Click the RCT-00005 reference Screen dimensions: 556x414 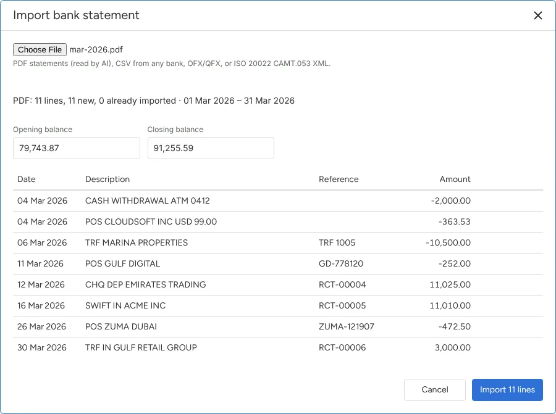click(x=342, y=305)
